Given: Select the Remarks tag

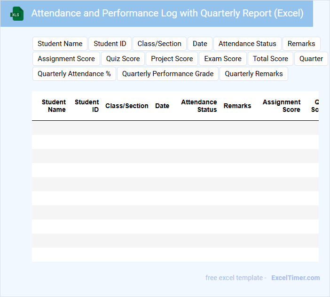Looking at the screenshot, I should point(301,44).
